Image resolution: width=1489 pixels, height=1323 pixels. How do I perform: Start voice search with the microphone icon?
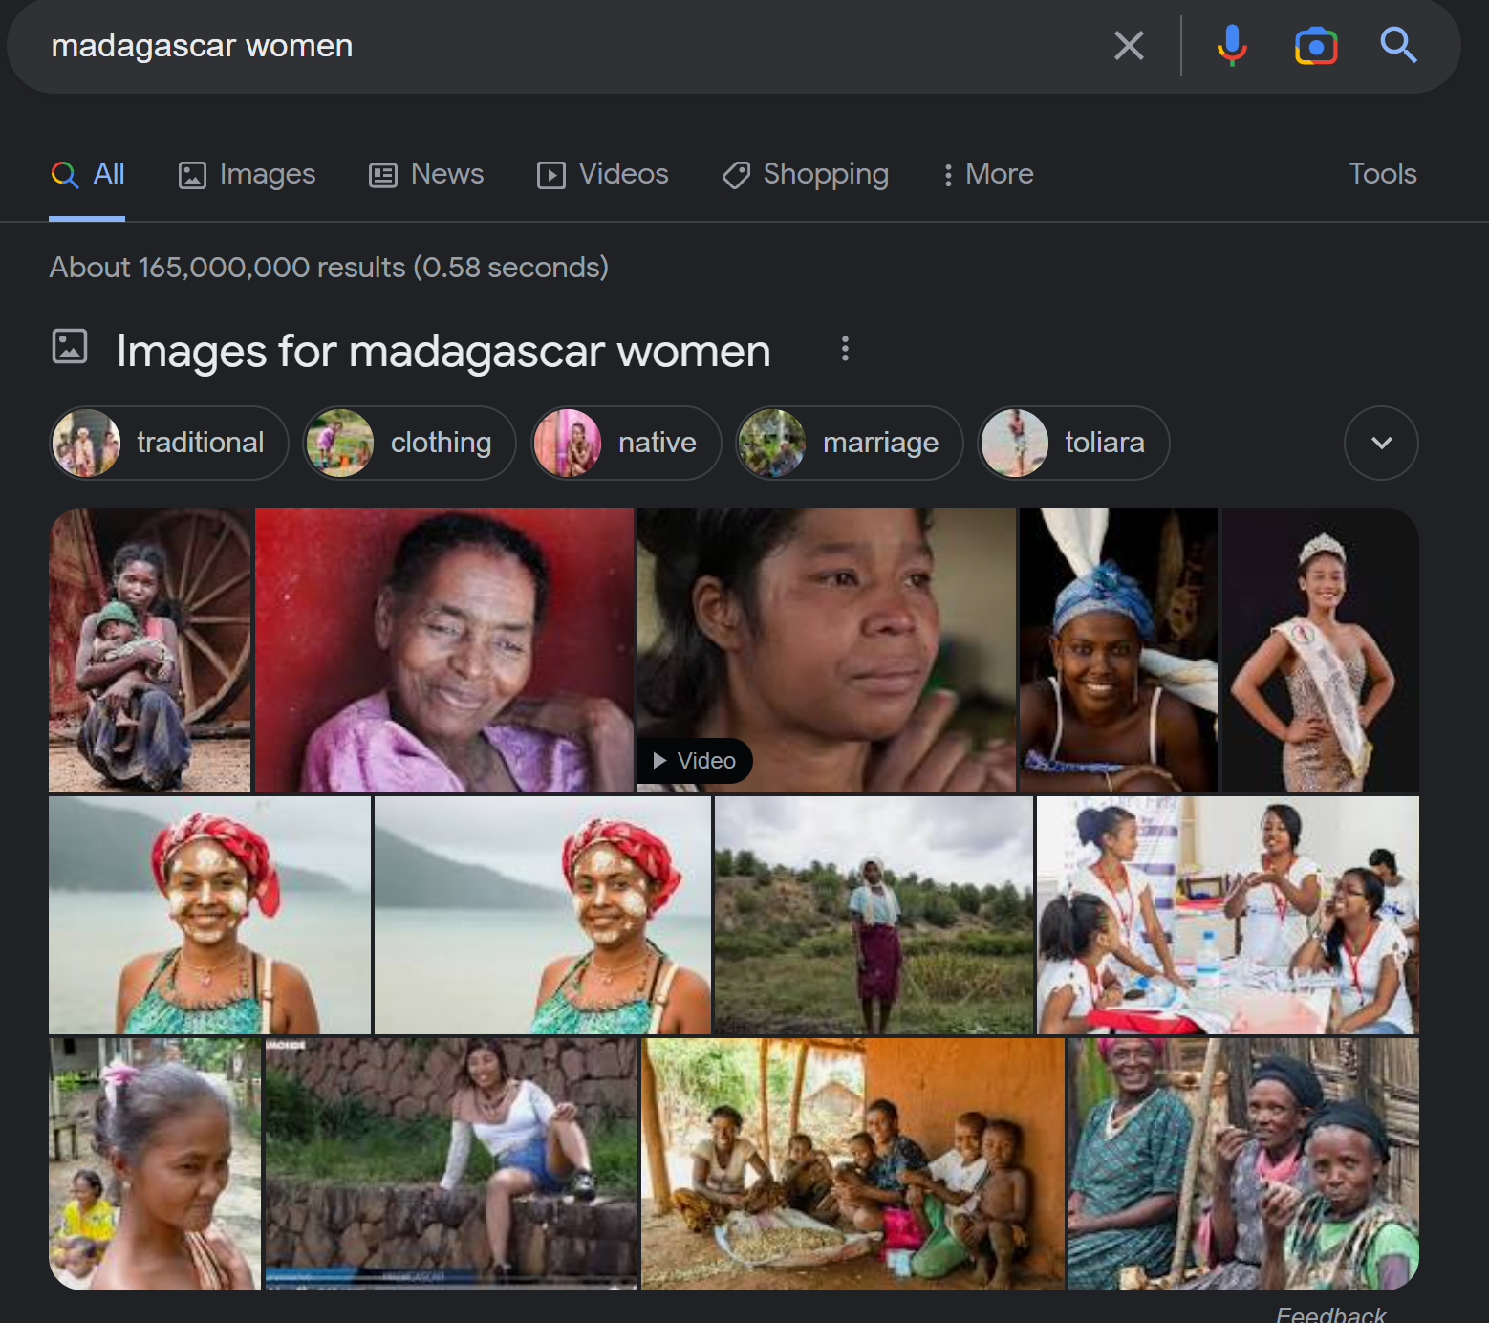(x=1232, y=45)
